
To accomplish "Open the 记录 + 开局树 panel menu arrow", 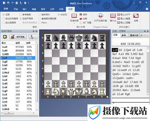I will pos(145,31).
